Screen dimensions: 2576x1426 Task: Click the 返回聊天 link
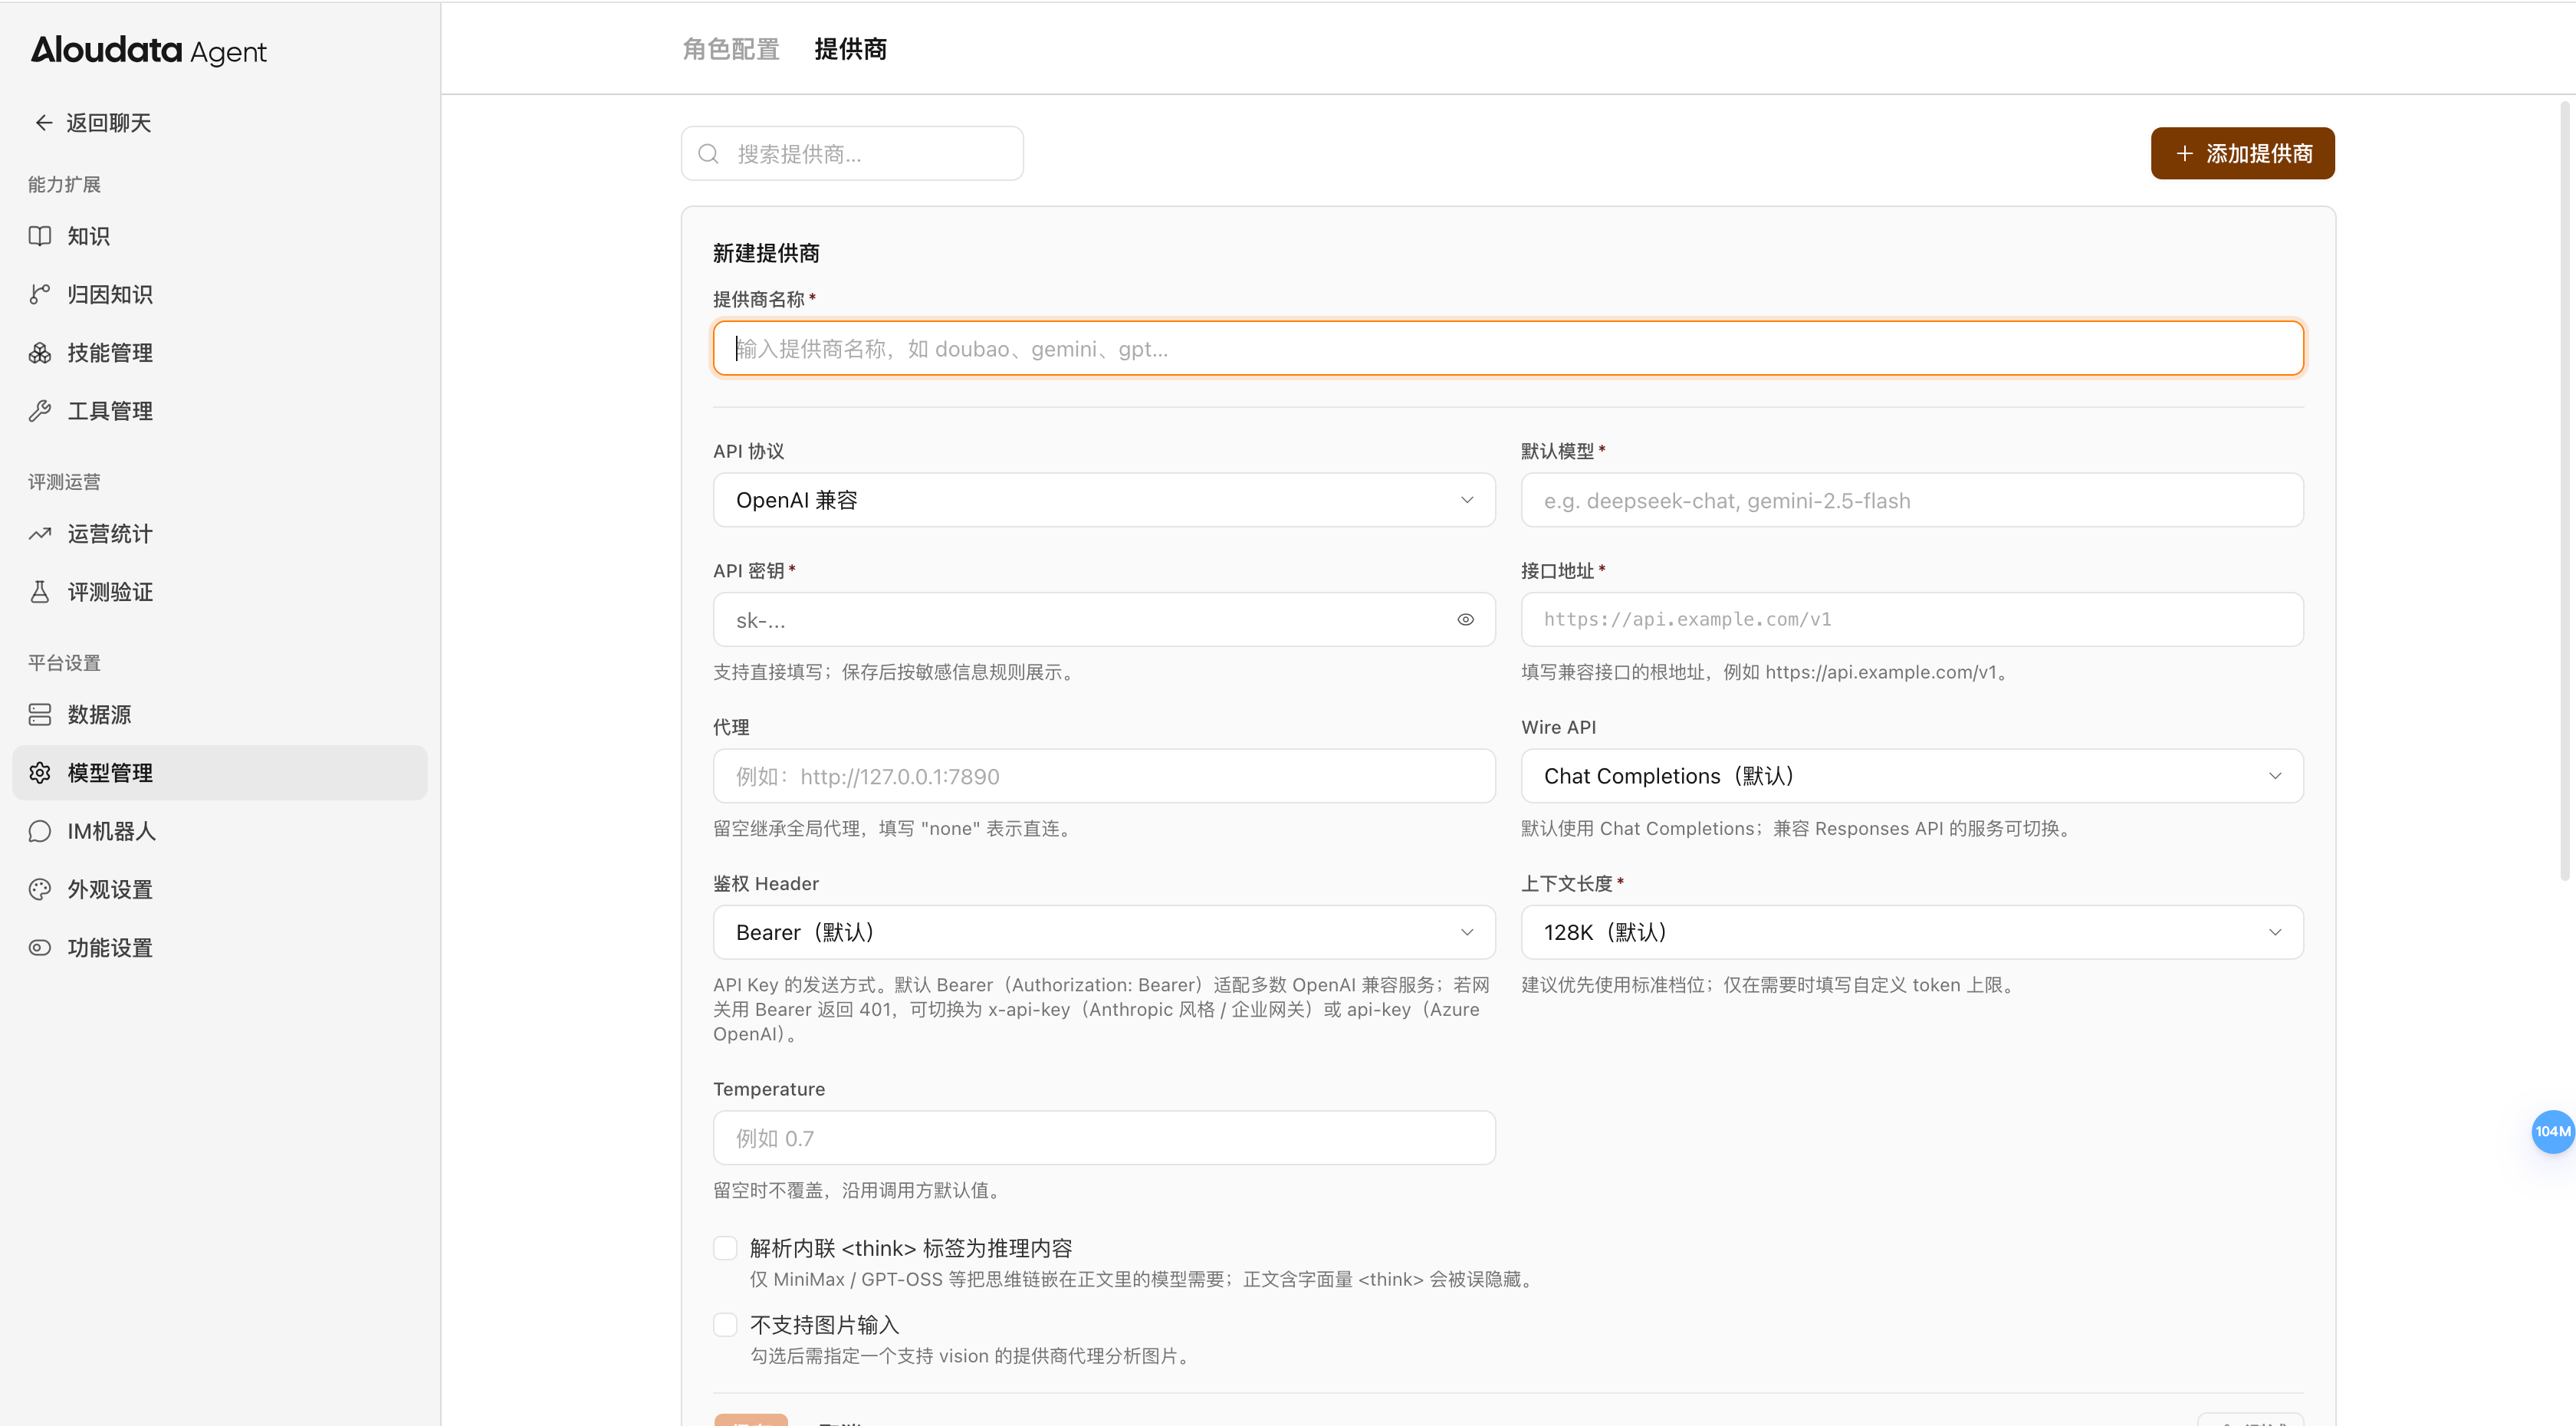[x=92, y=123]
